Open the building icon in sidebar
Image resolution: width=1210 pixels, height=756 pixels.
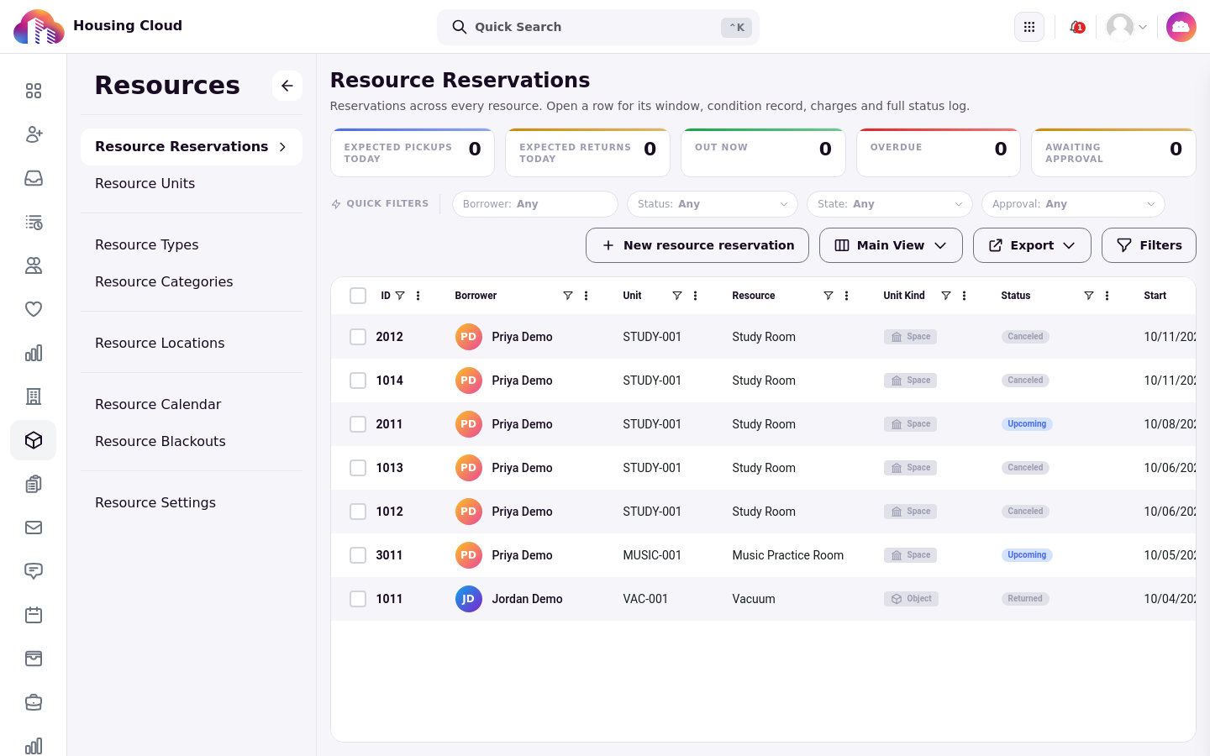click(x=34, y=396)
